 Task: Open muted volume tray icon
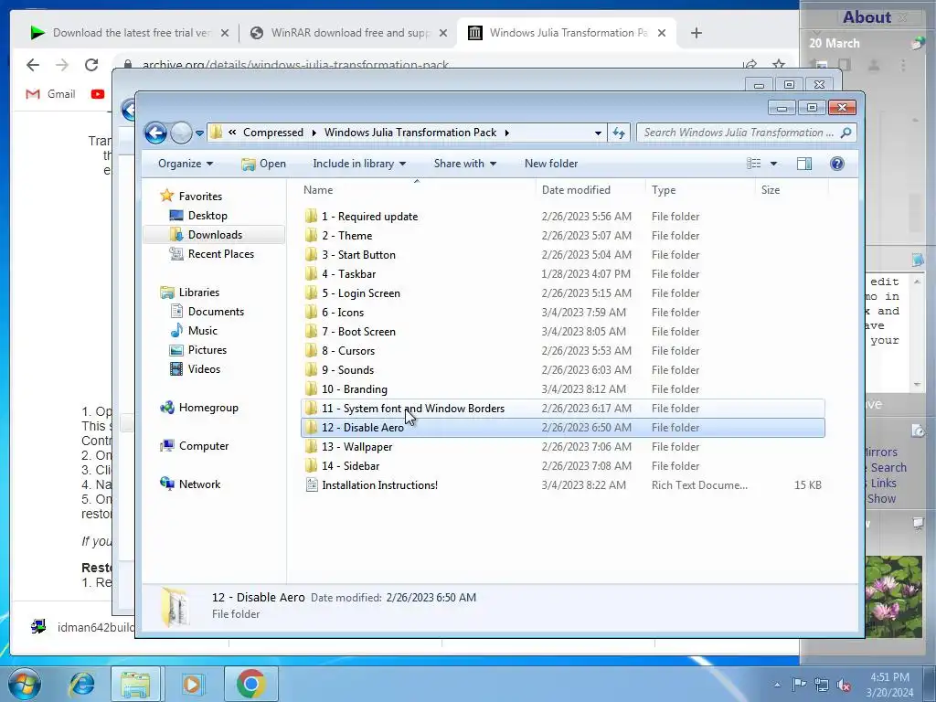[x=844, y=685]
